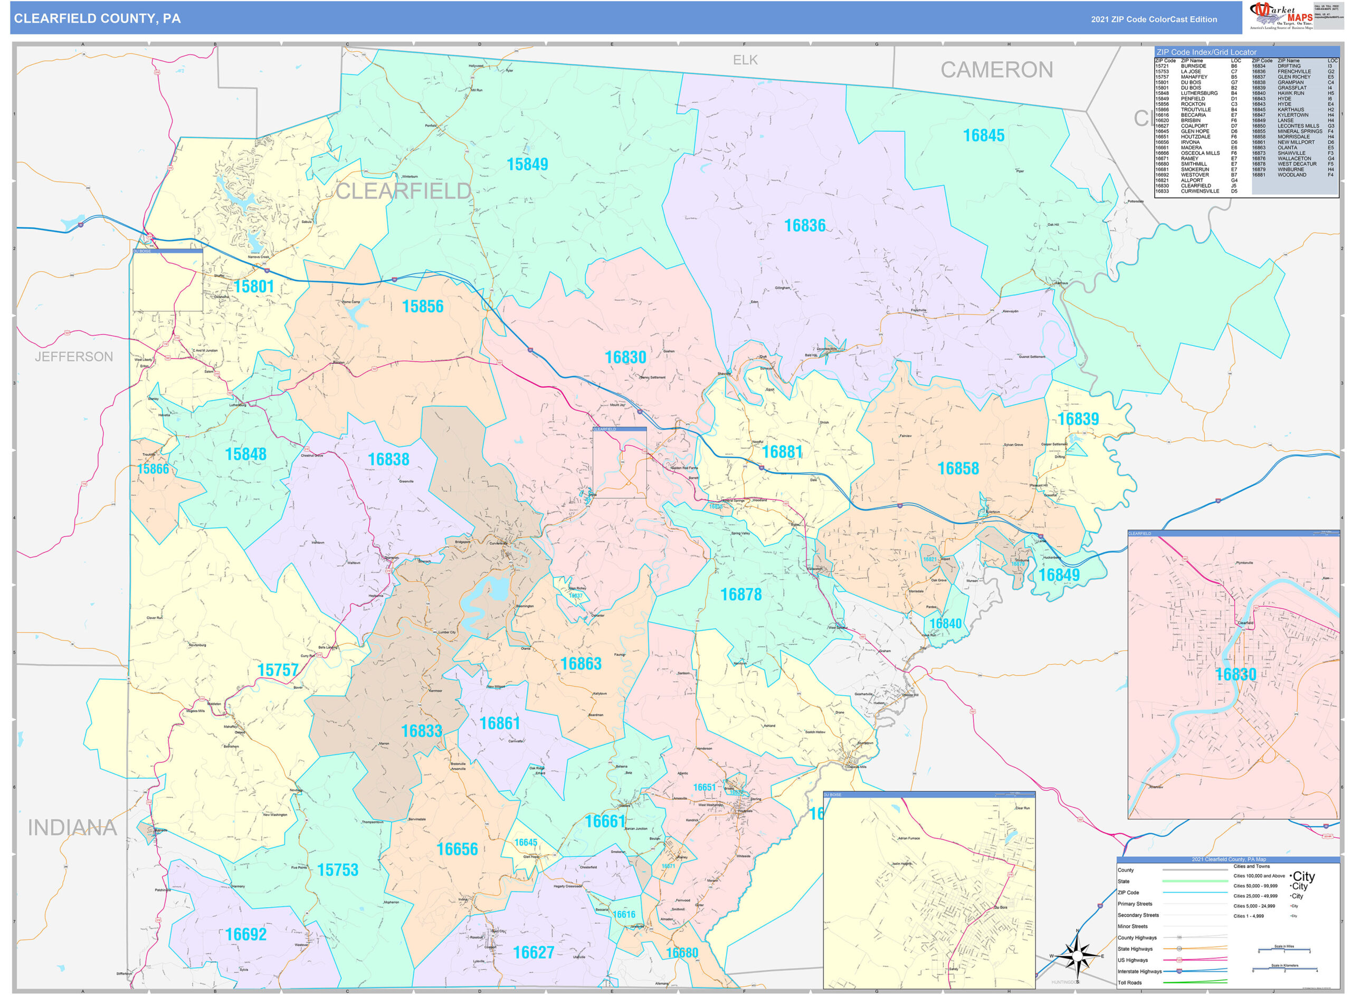This screenshot has height=995, width=1351.
Task: Click 16830 inside the Clearfield inset map
Action: [1235, 675]
